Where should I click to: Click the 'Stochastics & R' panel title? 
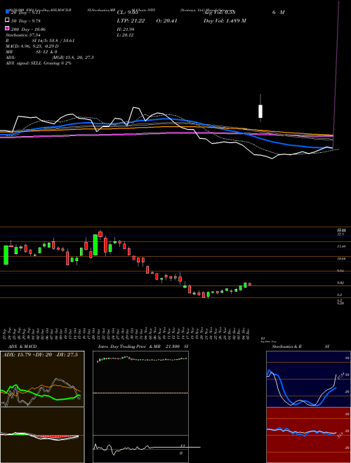tap(286, 347)
